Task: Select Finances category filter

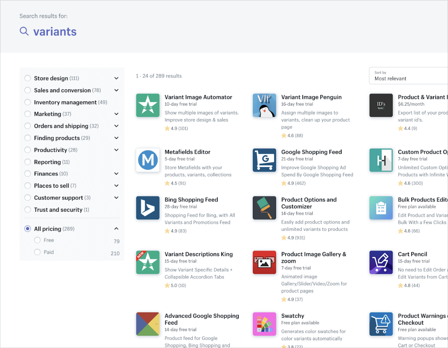Action: point(28,174)
